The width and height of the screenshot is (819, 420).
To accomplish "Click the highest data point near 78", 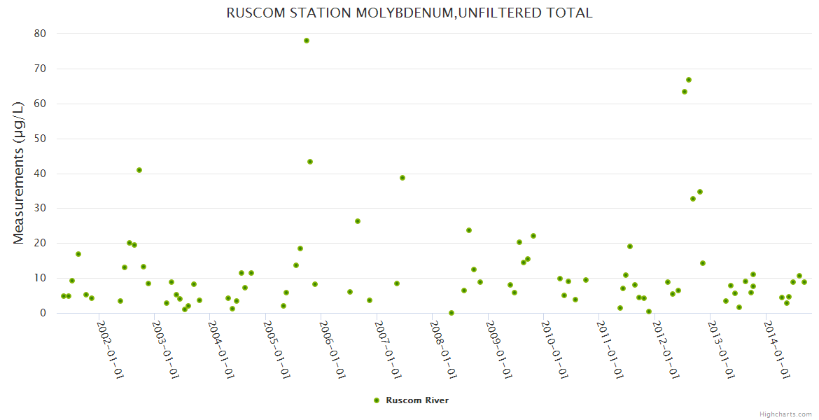I will click(307, 41).
